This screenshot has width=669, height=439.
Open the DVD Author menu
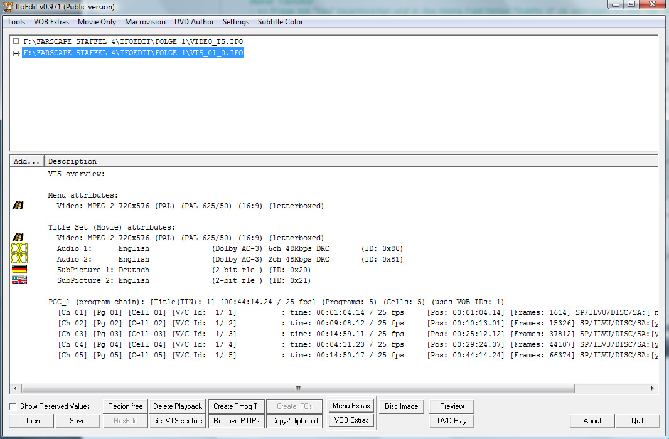(x=194, y=22)
